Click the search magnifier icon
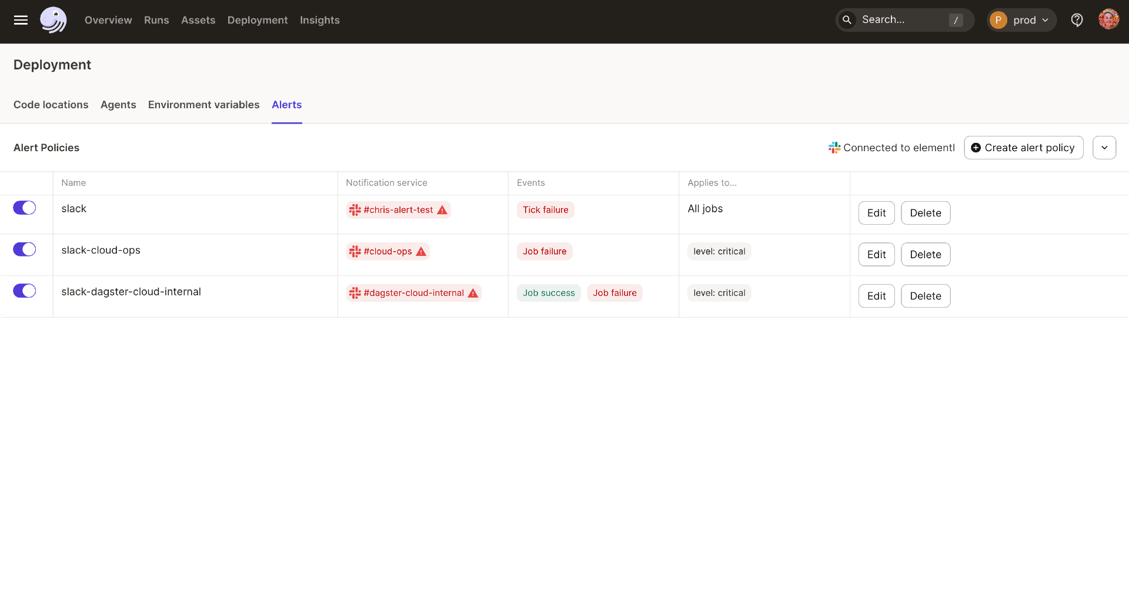Viewport: 1129px width, 600px height. coord(847,19)
